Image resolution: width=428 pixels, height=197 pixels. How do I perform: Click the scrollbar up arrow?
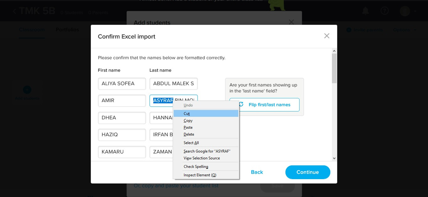[334, 51]
